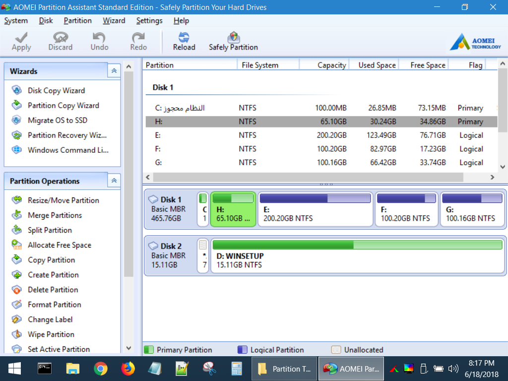Select G: 100.16GB NTFS block in disk map

[x=472, y=209]
